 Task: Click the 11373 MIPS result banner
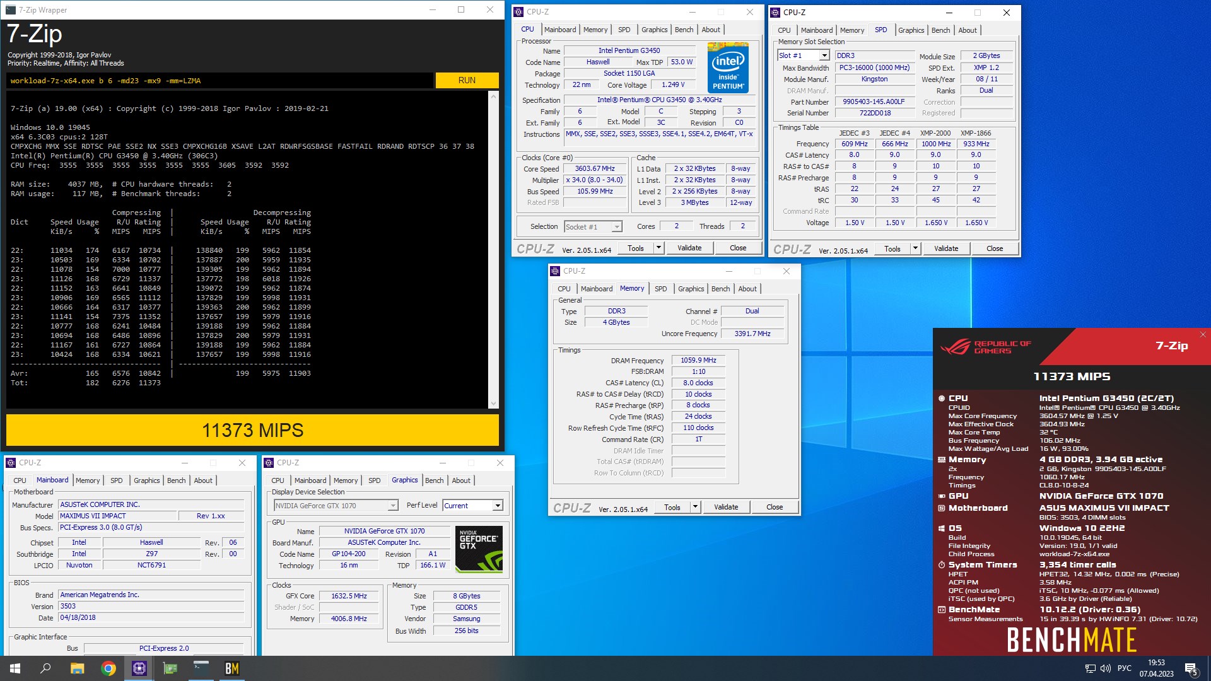pos(252,430)
